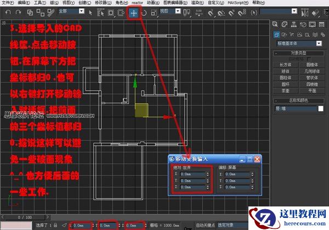Select the Systems category icon
Viewport: 329px width, 230px height.
click(x=323, y=34)
